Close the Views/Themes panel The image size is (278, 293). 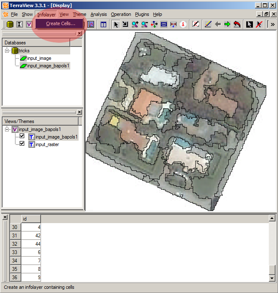(79, 112)
